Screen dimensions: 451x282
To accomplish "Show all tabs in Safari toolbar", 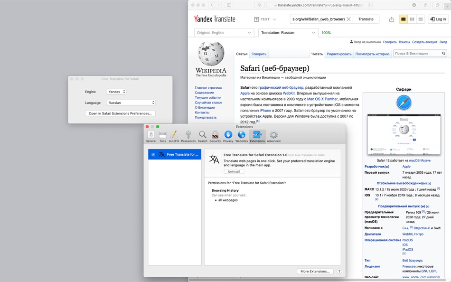I will (x=437, y=5).
